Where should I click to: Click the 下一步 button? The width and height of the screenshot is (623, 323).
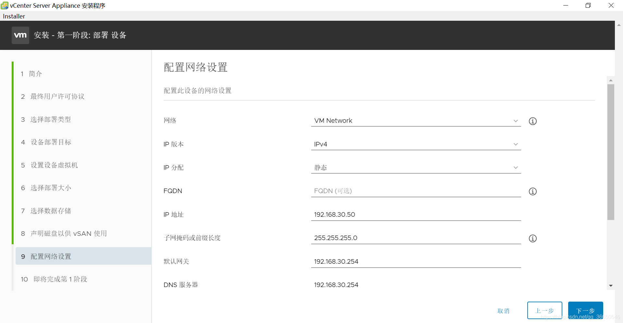click(x=585, y=311)
